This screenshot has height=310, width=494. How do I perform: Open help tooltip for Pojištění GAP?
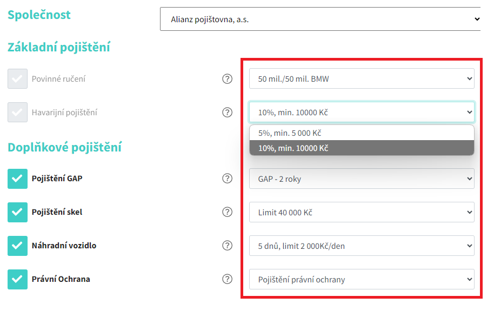(x=227, y=179)
